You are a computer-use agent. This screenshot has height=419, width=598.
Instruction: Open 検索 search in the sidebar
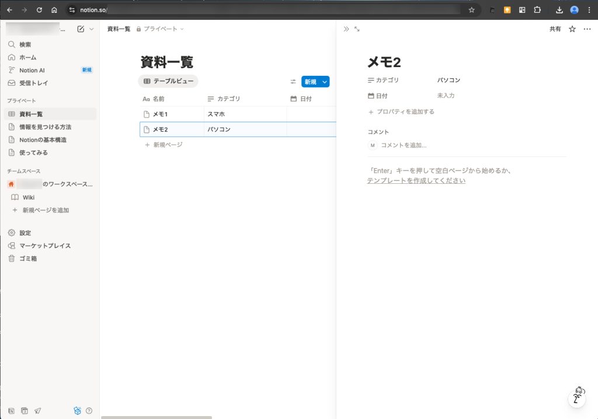click(x=50, y=44)
